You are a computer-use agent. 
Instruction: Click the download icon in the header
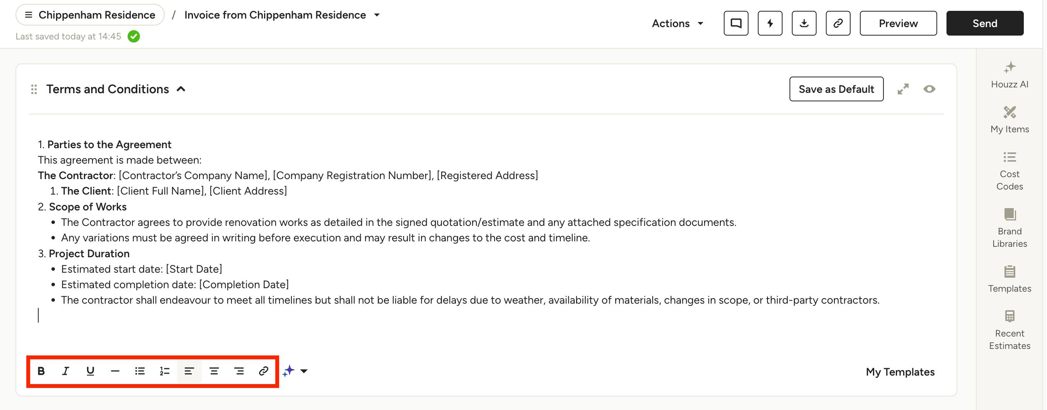tap(803, 23)
